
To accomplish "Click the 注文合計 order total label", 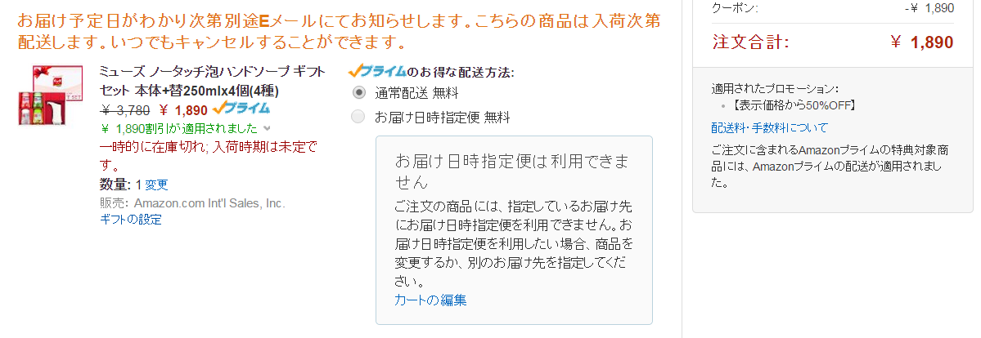I will pyautogui.click(x=751, y=42).
